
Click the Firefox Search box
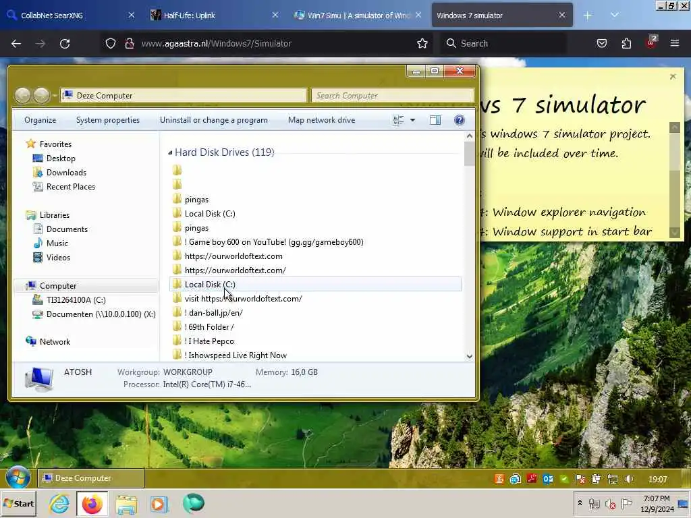point(503,43)
